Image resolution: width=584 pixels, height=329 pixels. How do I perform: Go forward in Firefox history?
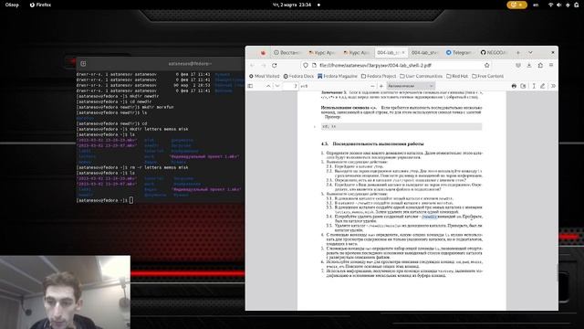263,65
